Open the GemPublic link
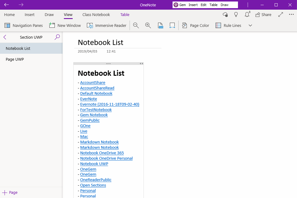Viewport: 297px width, 198px height. (90, 120)
